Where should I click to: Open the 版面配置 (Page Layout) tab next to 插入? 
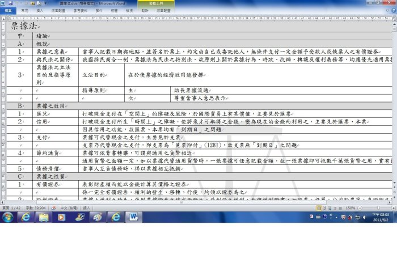click(x=58, y=10)
